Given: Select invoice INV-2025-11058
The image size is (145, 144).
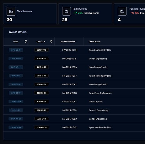Looking at the screenshot, I should (69, 93).
